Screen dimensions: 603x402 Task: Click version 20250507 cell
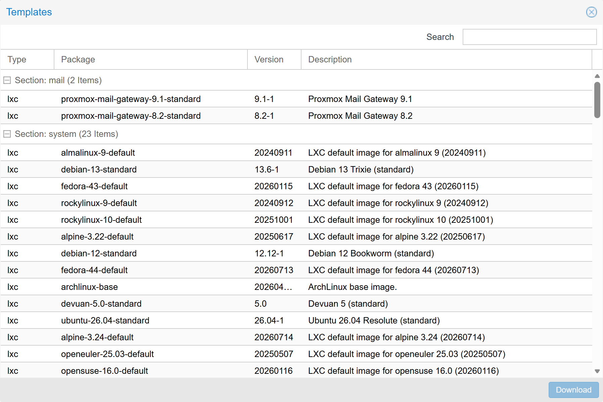tap(274, 354)
